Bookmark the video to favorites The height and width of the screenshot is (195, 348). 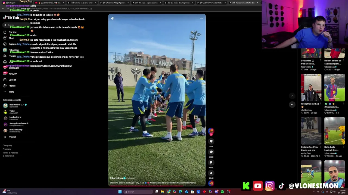211,162
